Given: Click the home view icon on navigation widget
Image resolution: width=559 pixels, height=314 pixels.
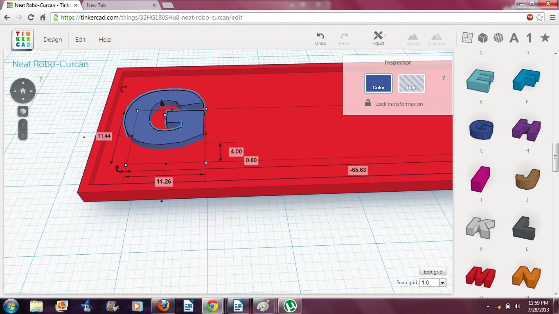Looking at the screenshot, I should pos(23,90).
